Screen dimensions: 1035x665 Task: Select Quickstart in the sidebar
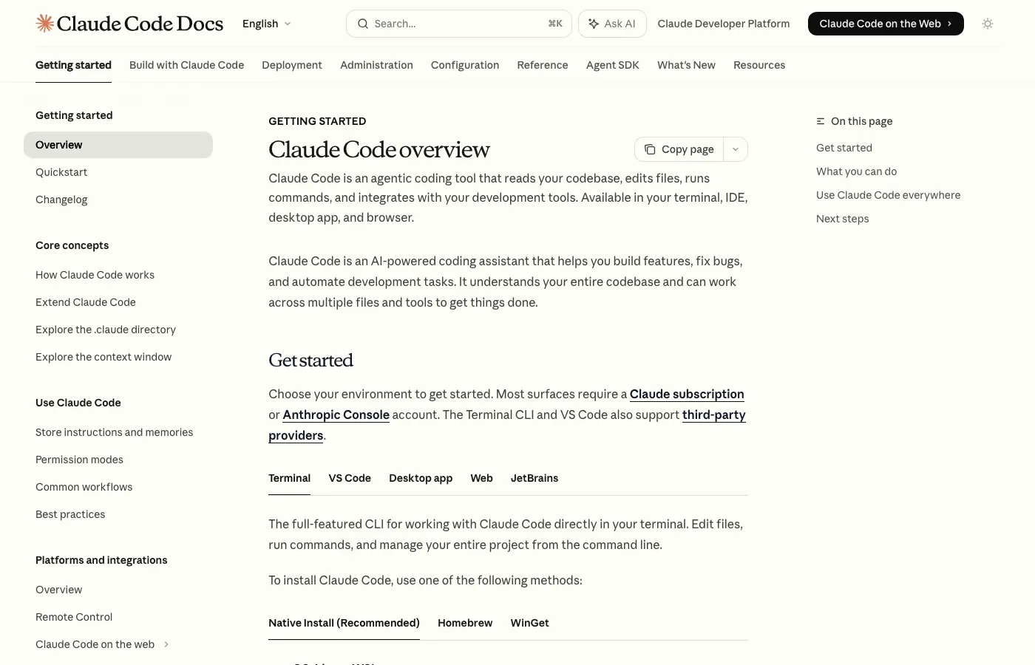(61, 172)
